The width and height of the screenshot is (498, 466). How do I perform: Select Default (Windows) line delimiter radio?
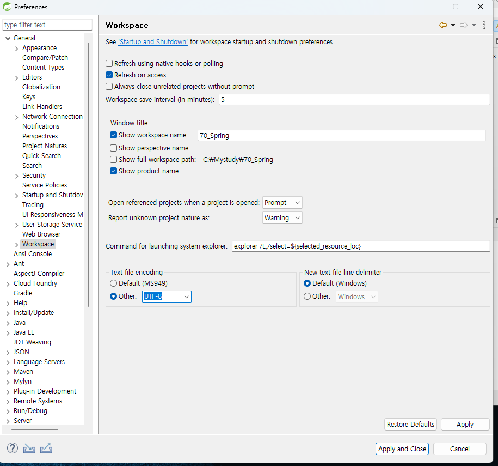(307, 283)
